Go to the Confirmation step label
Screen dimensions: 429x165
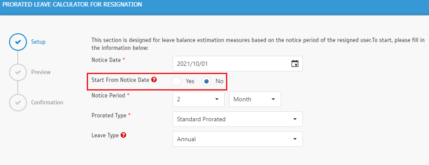[47, 103]
